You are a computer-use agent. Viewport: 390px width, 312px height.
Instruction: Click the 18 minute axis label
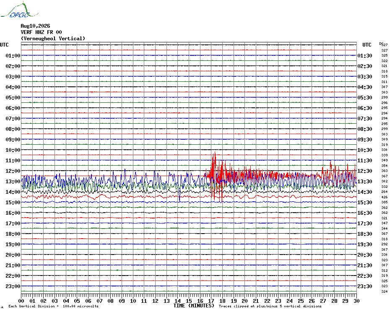223,301
